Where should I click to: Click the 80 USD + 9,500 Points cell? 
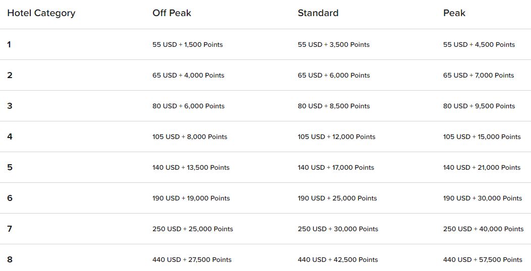479,106
